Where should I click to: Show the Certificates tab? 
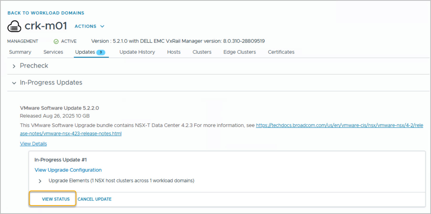tap(281, 52)
